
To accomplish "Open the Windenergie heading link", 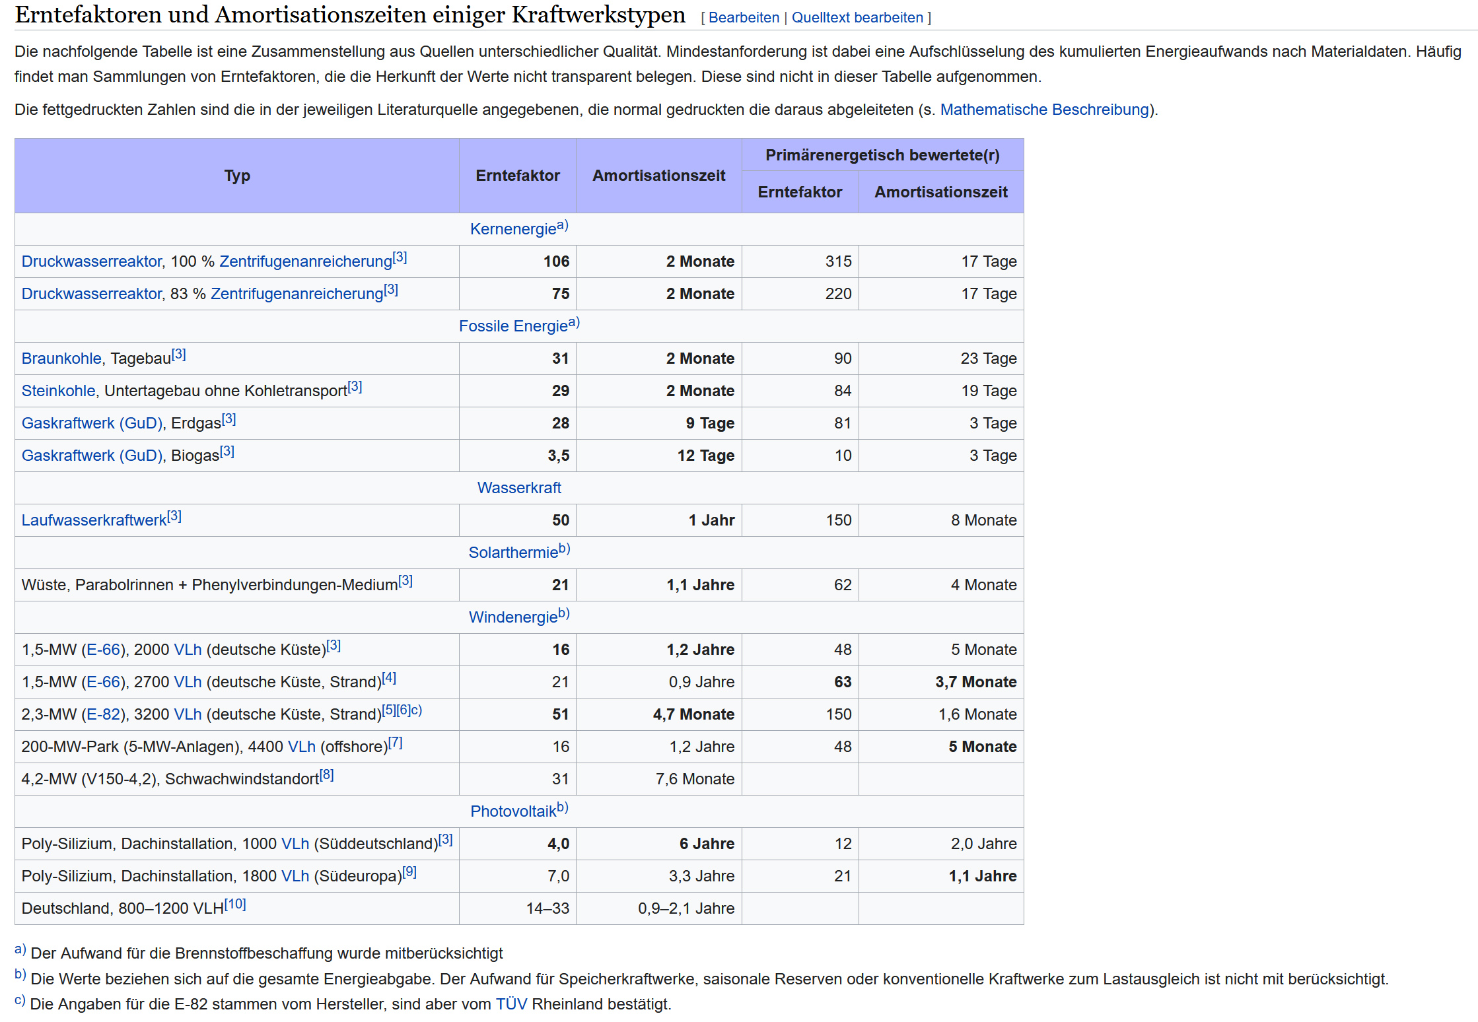I will pos(512,617).
